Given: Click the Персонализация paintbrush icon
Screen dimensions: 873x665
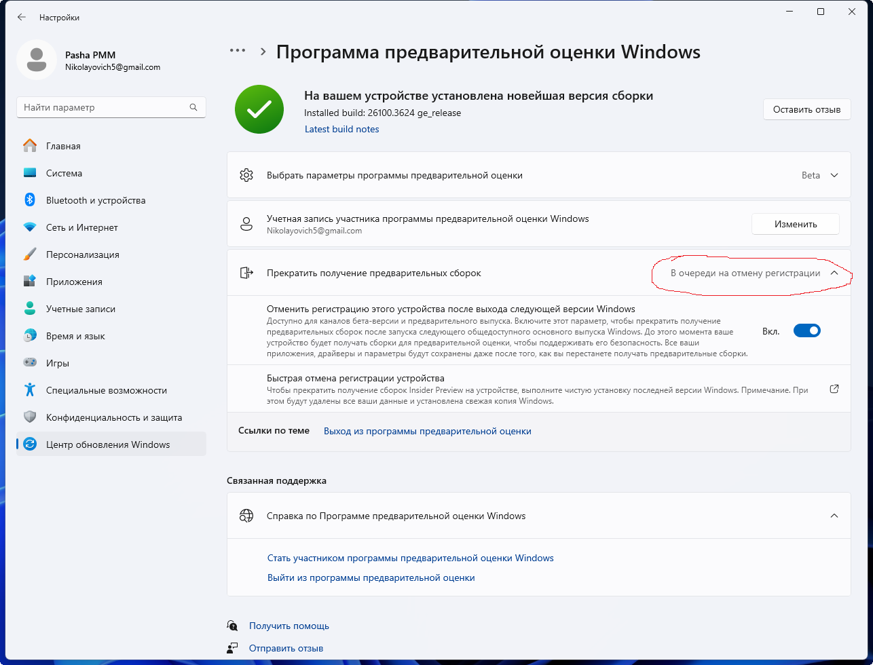Looking at the screenshot, I should click(30, 254).
